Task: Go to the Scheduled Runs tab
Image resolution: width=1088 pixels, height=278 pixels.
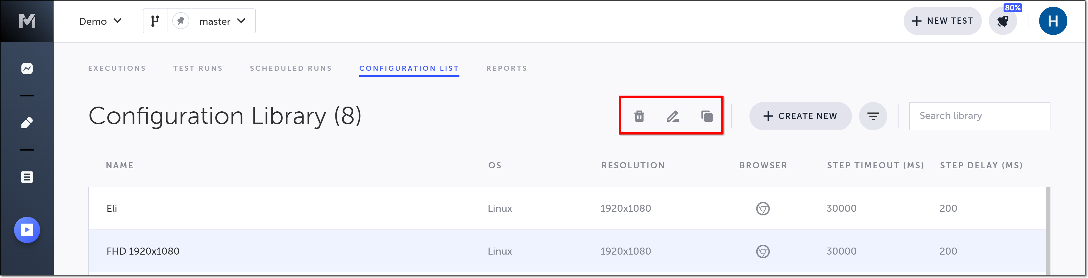Action: (291, 68)
